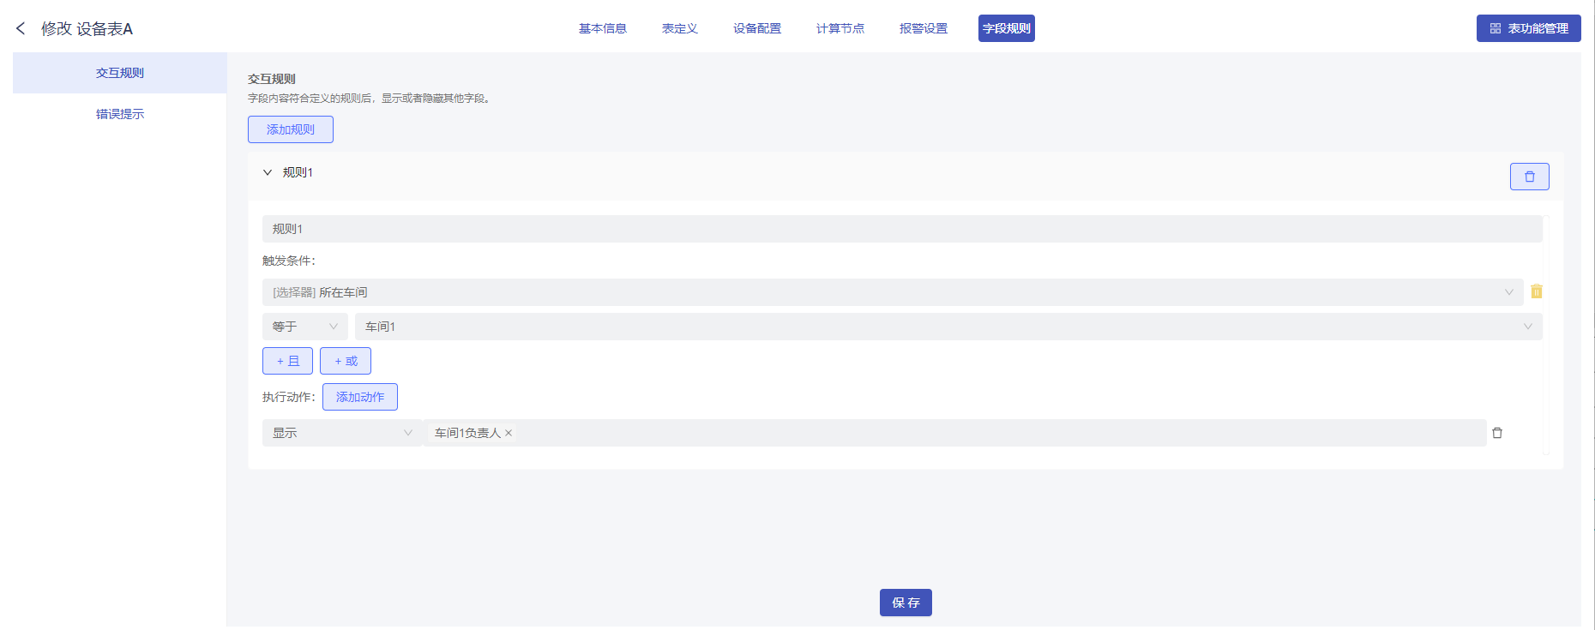This screenshot has width=1595, height=630.
Task: Open the 等于 operator dropdown
Action: click(304, 327)
